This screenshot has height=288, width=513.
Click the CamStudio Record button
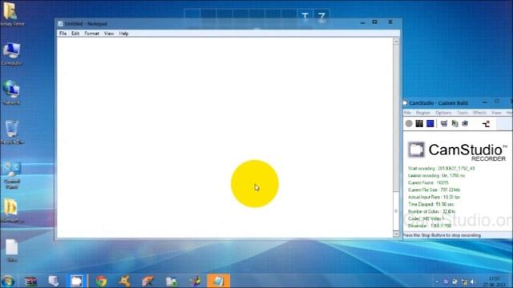point(409,124)
